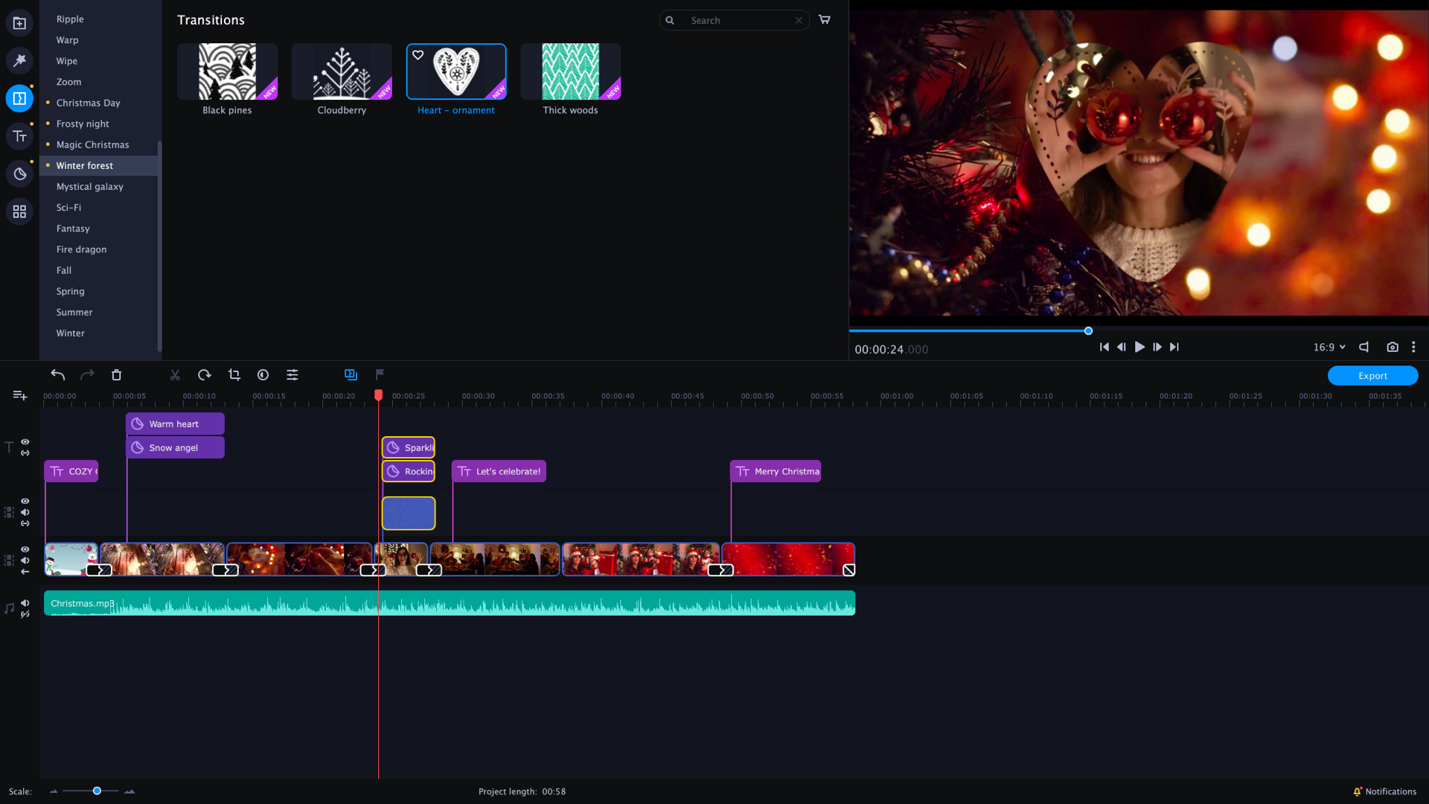Toggle visibility of the main video track
Screen dimensions: 1429x804
pyautogui.click(x=25, y=549)
